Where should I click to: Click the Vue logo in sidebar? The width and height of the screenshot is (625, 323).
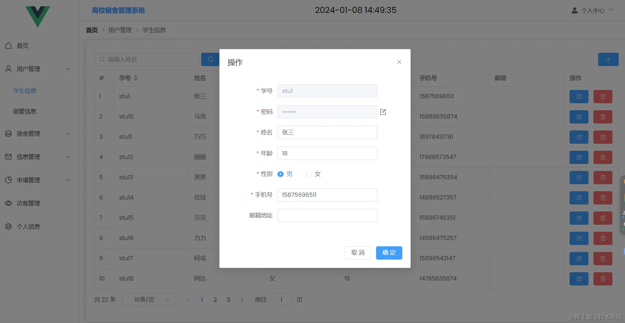click(38, 17)
